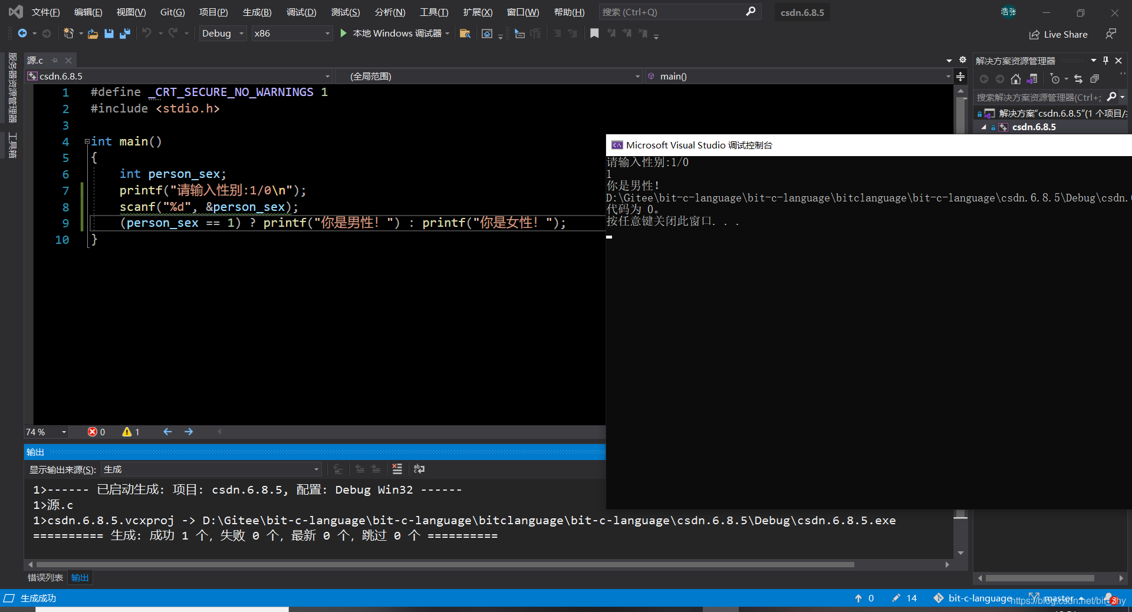
Task: Toggle pin status of 源.c tab
Action: (x=55, y=60)
